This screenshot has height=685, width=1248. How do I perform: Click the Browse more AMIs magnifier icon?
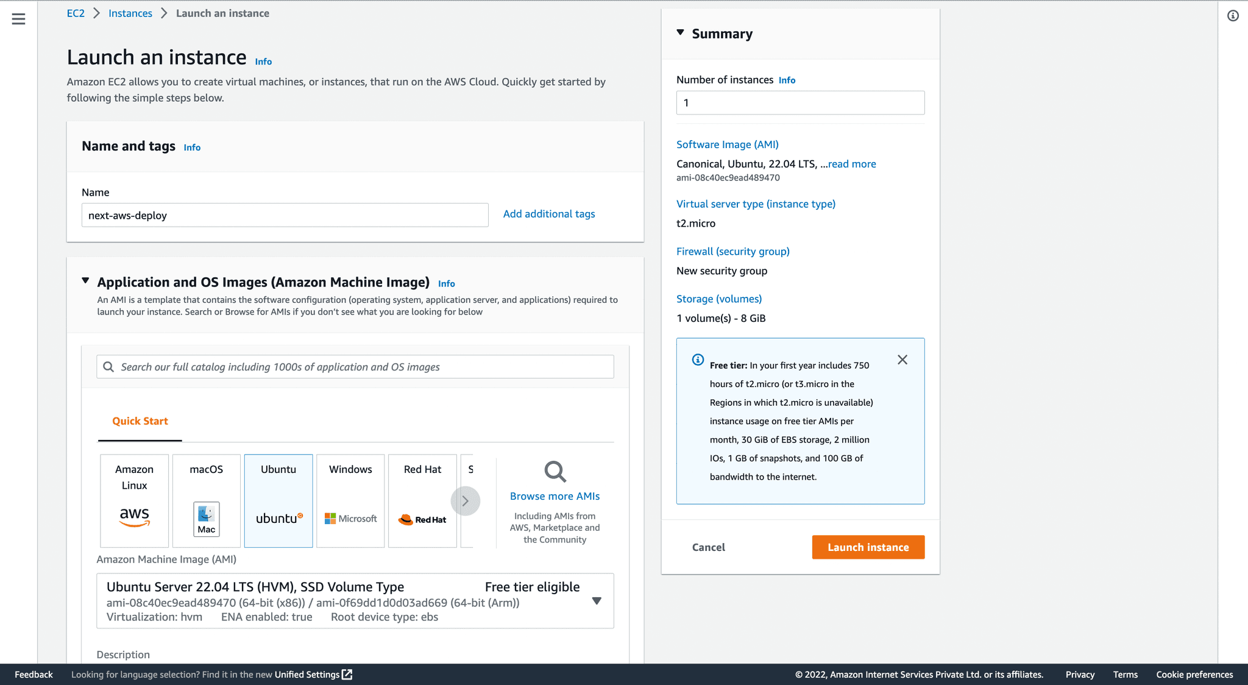coord(554,471)
